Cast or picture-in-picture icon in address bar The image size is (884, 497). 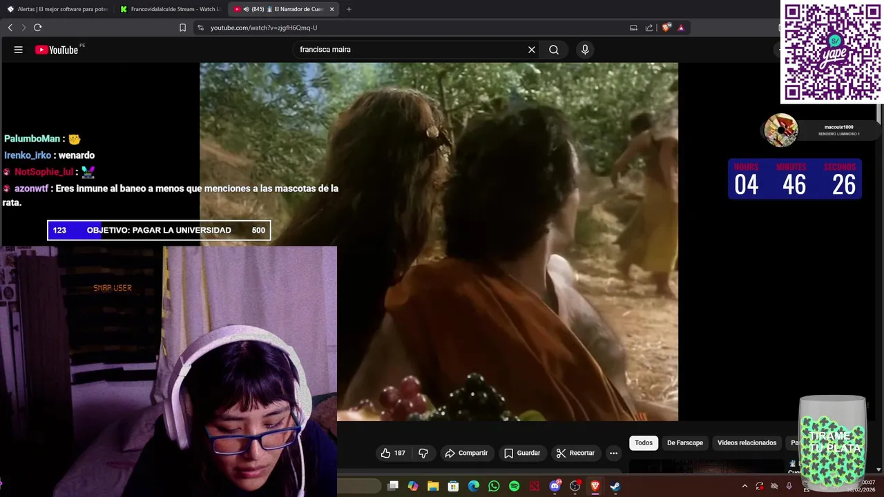(x=633, y=28)
